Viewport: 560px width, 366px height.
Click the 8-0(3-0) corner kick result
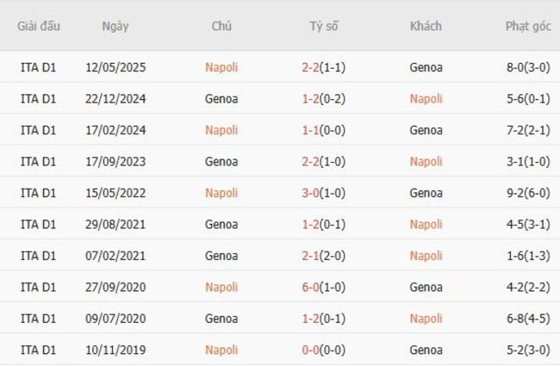click(528, 67)
